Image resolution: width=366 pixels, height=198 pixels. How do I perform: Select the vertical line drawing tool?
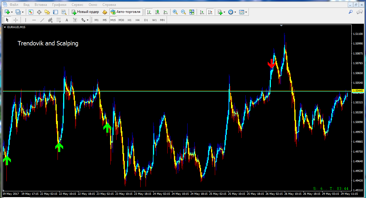point(26,20)
